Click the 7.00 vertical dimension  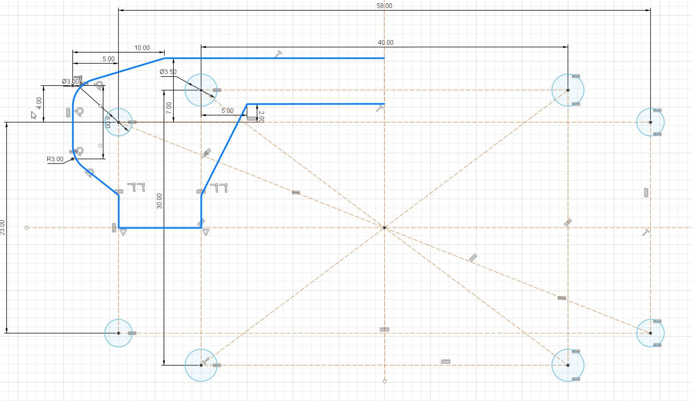coord(169,108)
